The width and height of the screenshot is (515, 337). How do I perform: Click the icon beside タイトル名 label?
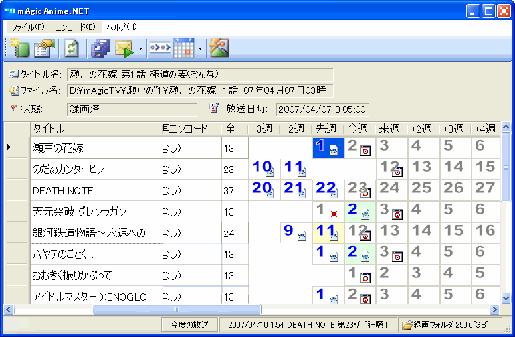(14, 74)
